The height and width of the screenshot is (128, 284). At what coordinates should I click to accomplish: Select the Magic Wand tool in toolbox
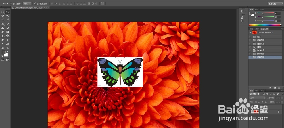tap(7, 16)
